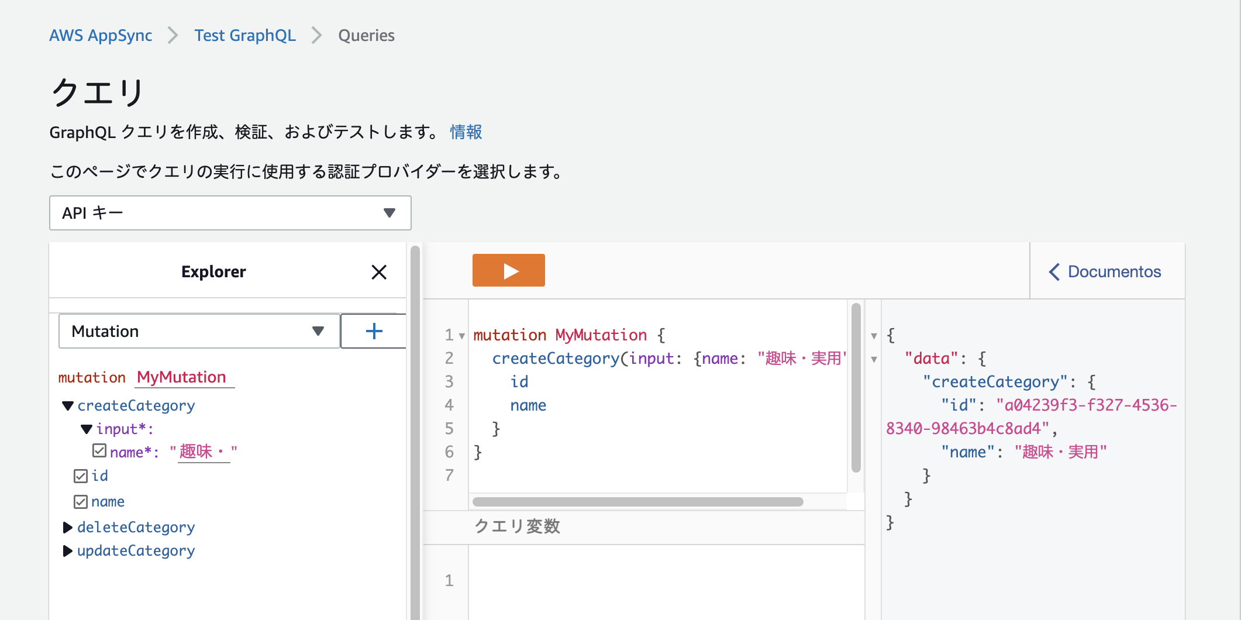1241x620 pixels.
Task: Go to the AWS AppSync breadcrumb
Action: 101,36
